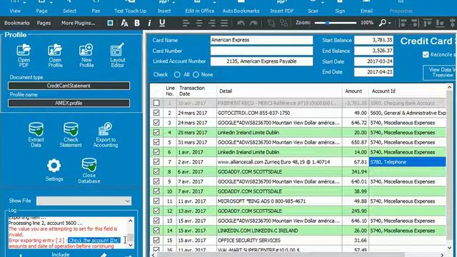Click the Card Name field American Express

[x=261, y=40]
